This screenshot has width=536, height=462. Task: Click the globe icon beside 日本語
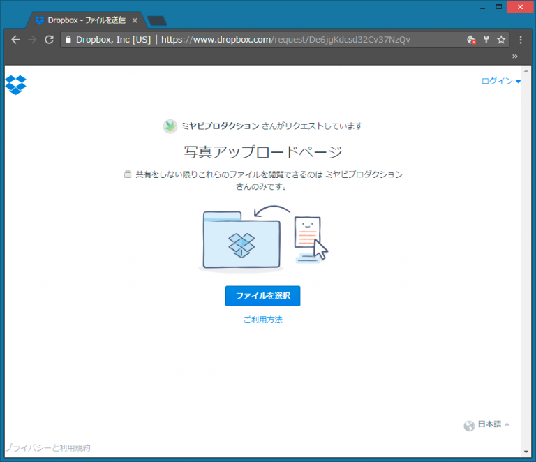tap(469, 425)
